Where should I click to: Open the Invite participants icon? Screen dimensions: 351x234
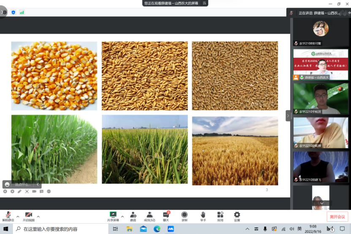coord(133,215)
